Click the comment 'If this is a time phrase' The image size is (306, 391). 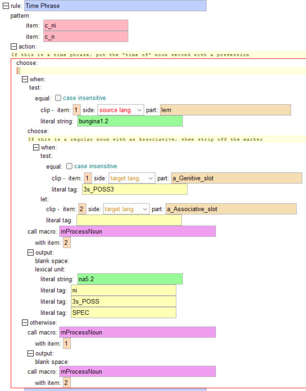130,55
